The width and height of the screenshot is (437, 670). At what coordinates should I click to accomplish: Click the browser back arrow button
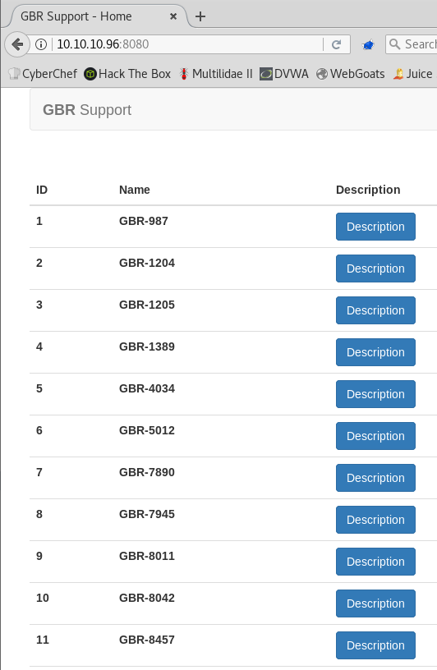(17, 44)
